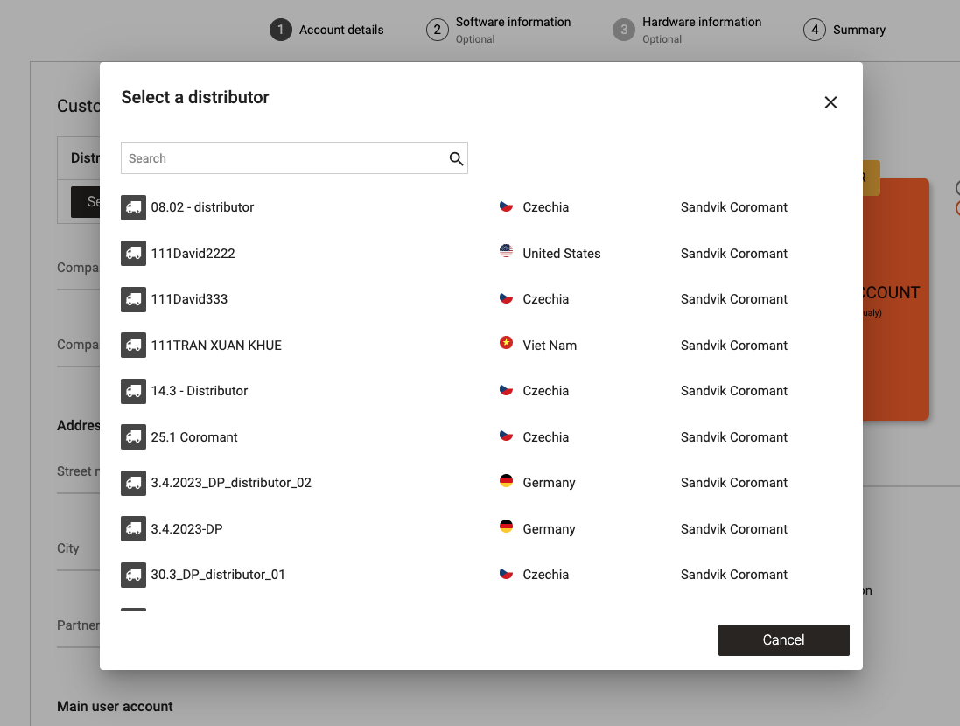Click United States flag icon
This screenshot has height=726, width=960.
coord(506,253)
